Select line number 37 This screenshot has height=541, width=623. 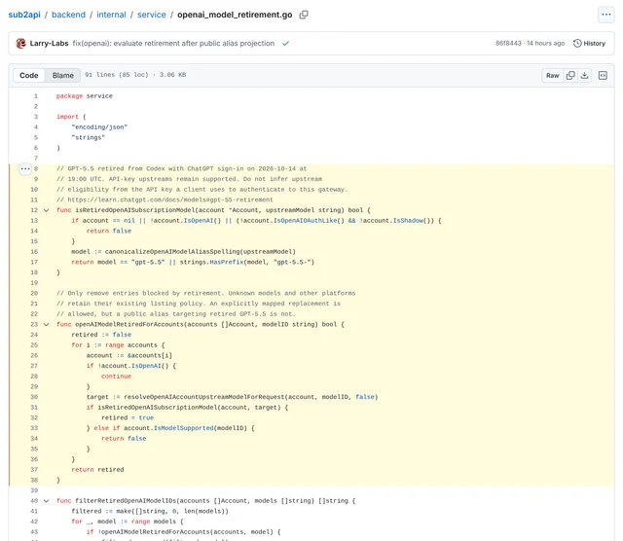coord(34,470)
